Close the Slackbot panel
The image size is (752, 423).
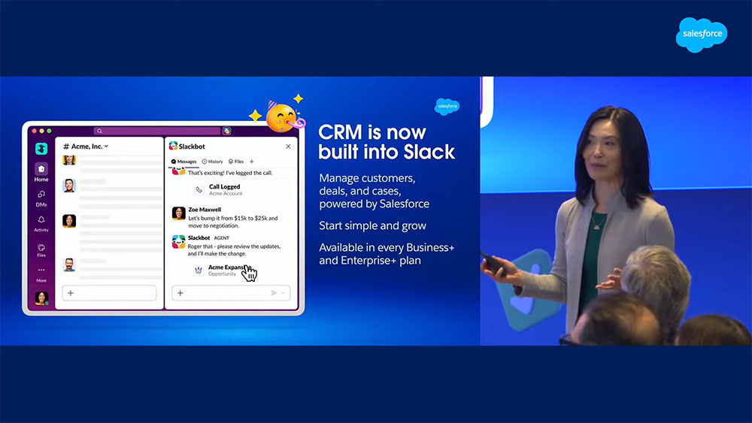point(288,147)
